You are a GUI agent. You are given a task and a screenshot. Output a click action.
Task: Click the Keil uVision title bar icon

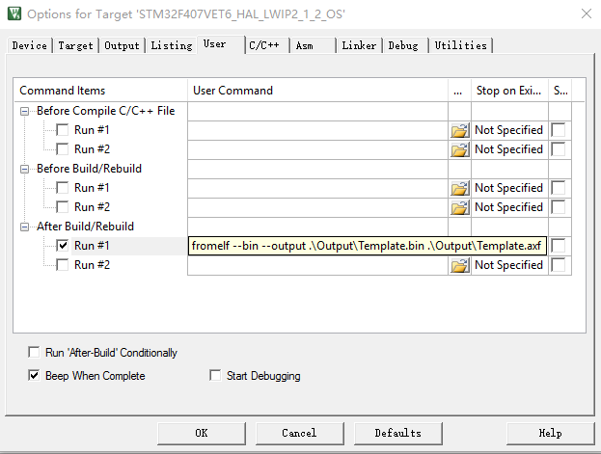pos(14,13)
